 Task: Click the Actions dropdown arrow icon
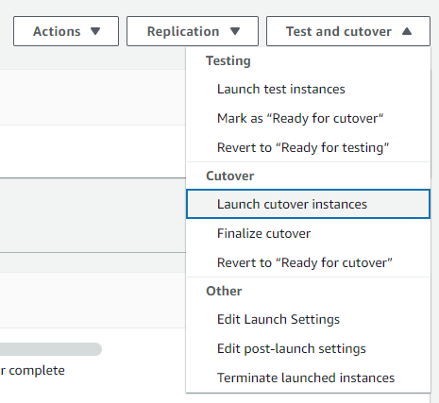click(x=95, y=31)
